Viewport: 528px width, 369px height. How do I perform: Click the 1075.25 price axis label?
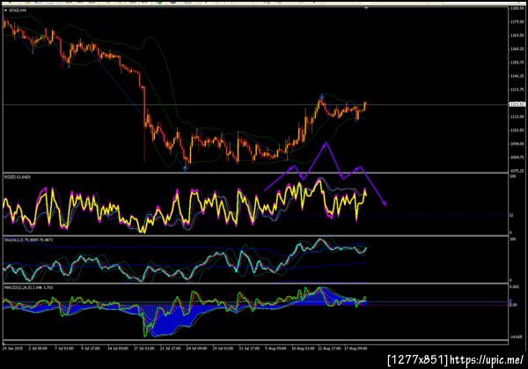[x=517, y=171]
